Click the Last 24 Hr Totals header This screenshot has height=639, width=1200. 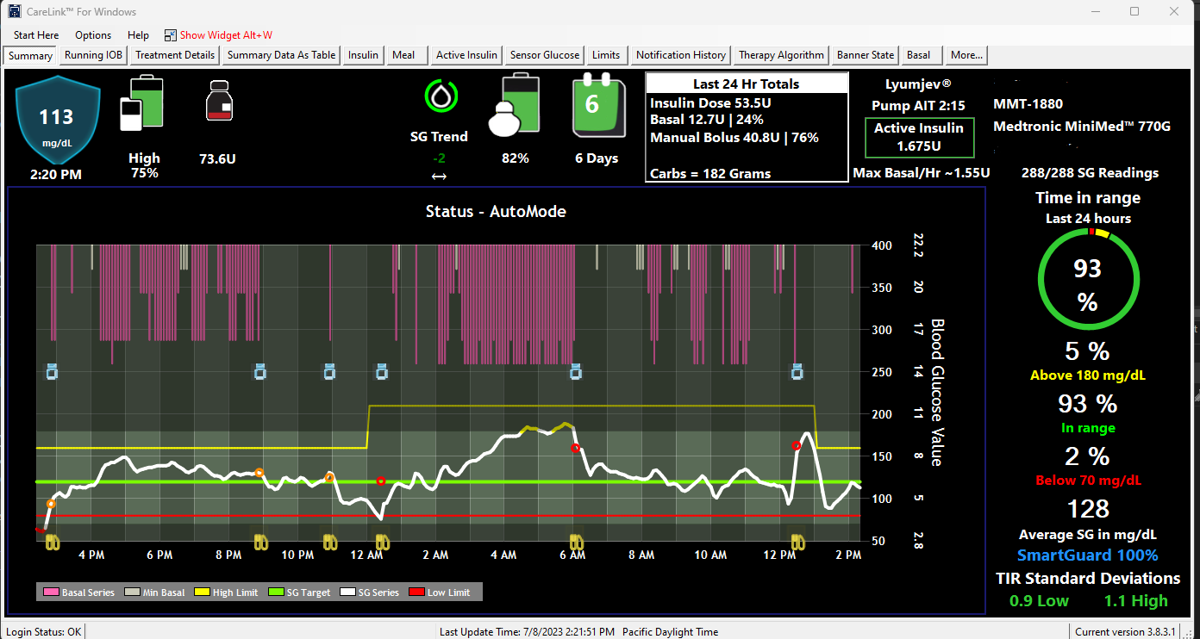tap(747, 84)
